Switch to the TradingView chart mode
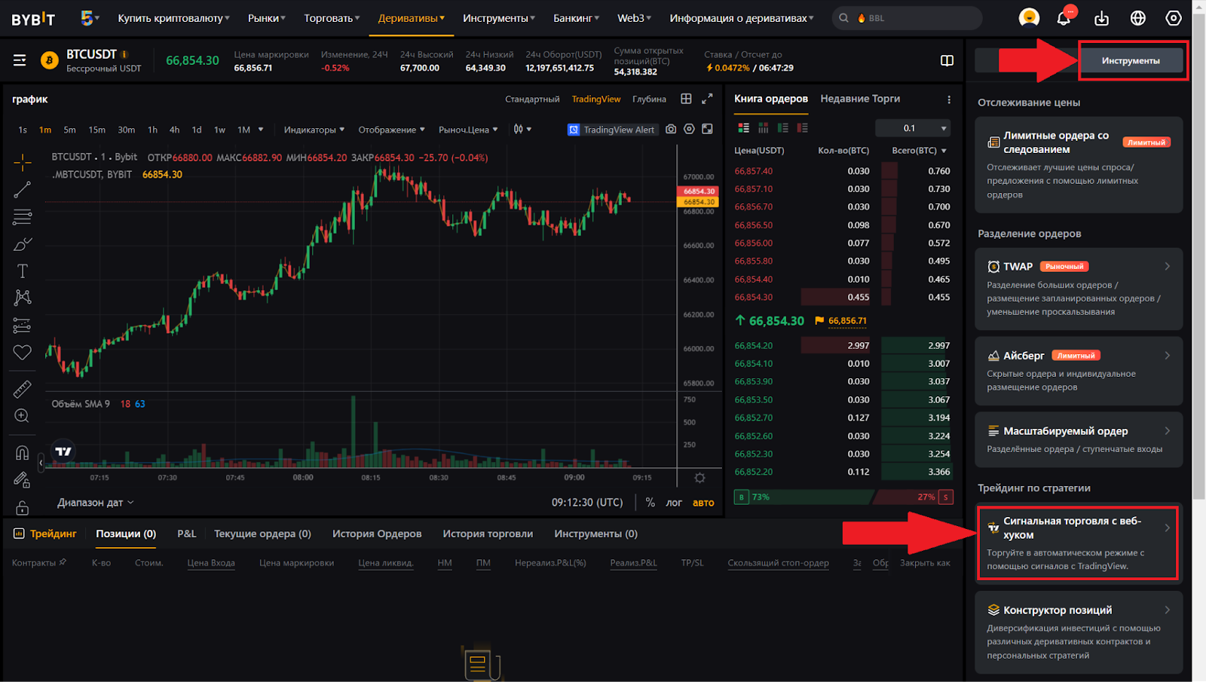Image resolution: width=1206 pixels, height=682 pixels. click(x=596, y=99)
